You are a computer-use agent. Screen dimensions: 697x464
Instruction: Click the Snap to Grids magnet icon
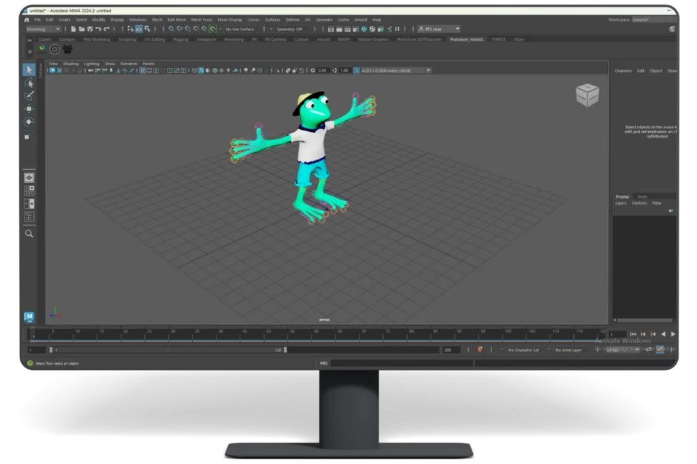point(170,29)
